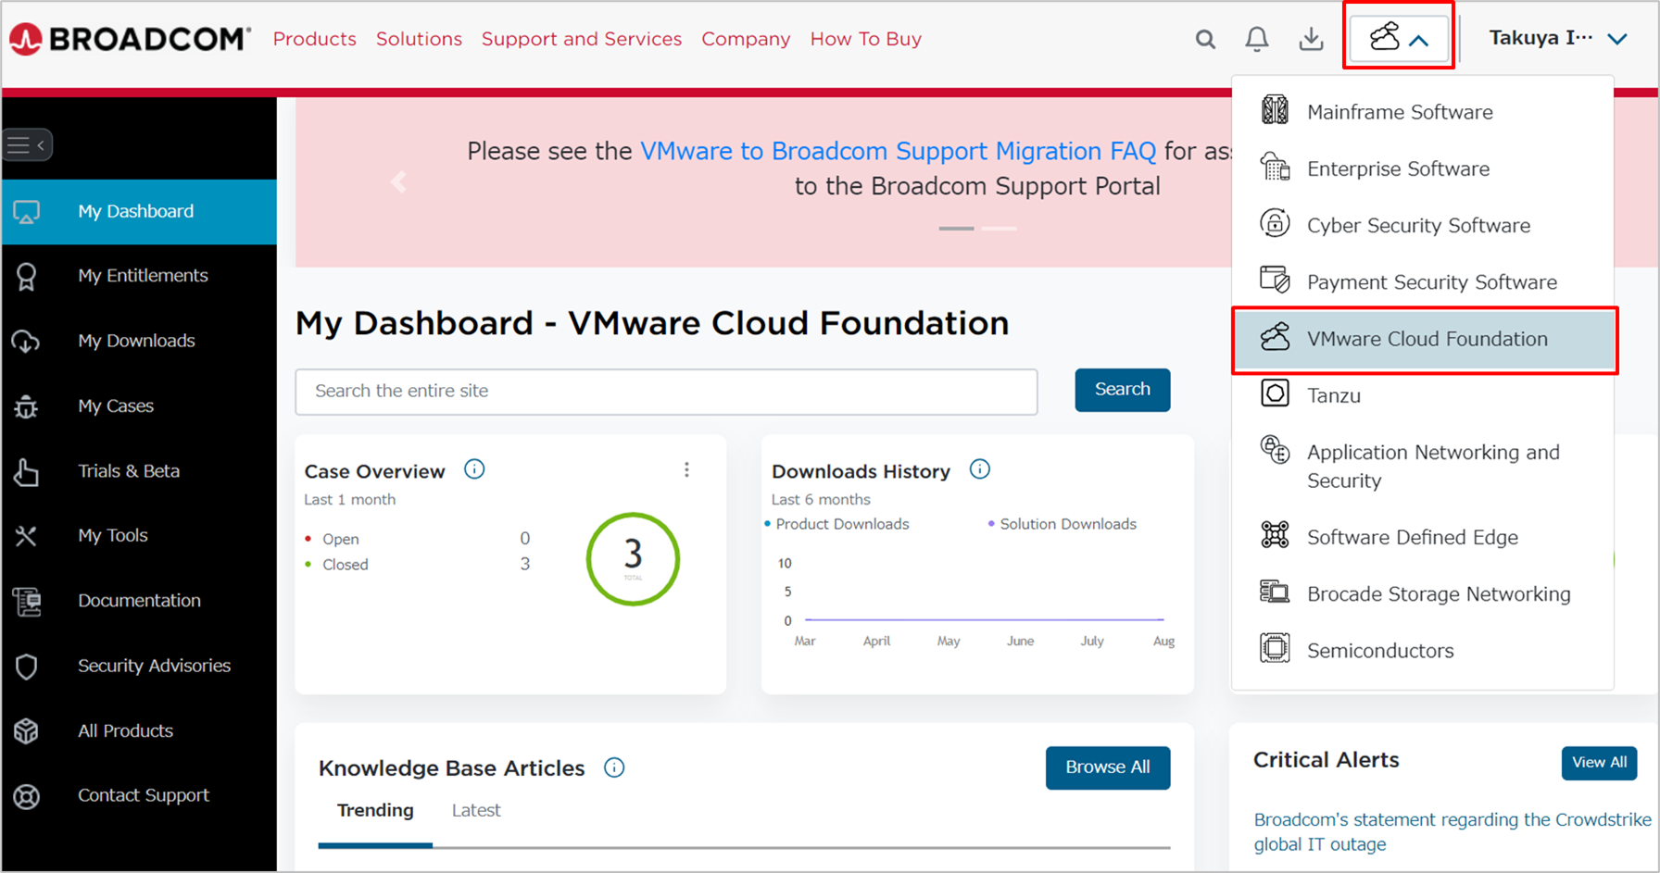Select the second banner slide indicator
The height and width of the screenshot is (873, 1660).
999,228
